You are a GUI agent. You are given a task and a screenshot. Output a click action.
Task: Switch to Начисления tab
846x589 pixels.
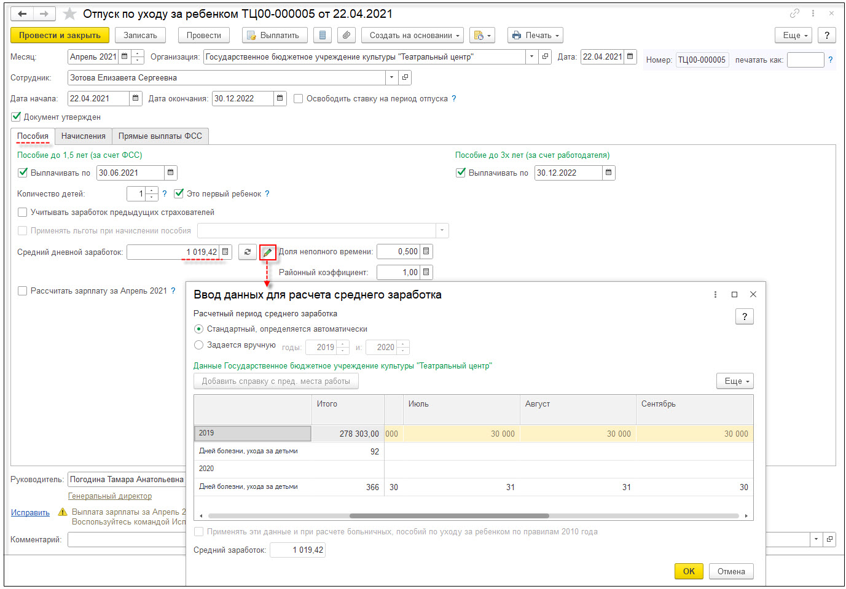(x=84, y=136)
